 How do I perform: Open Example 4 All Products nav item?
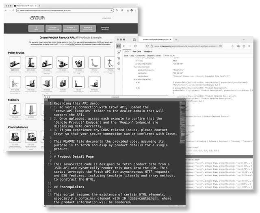tap(105, 28)
